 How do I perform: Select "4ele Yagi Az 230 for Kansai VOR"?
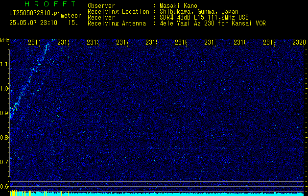213,24
